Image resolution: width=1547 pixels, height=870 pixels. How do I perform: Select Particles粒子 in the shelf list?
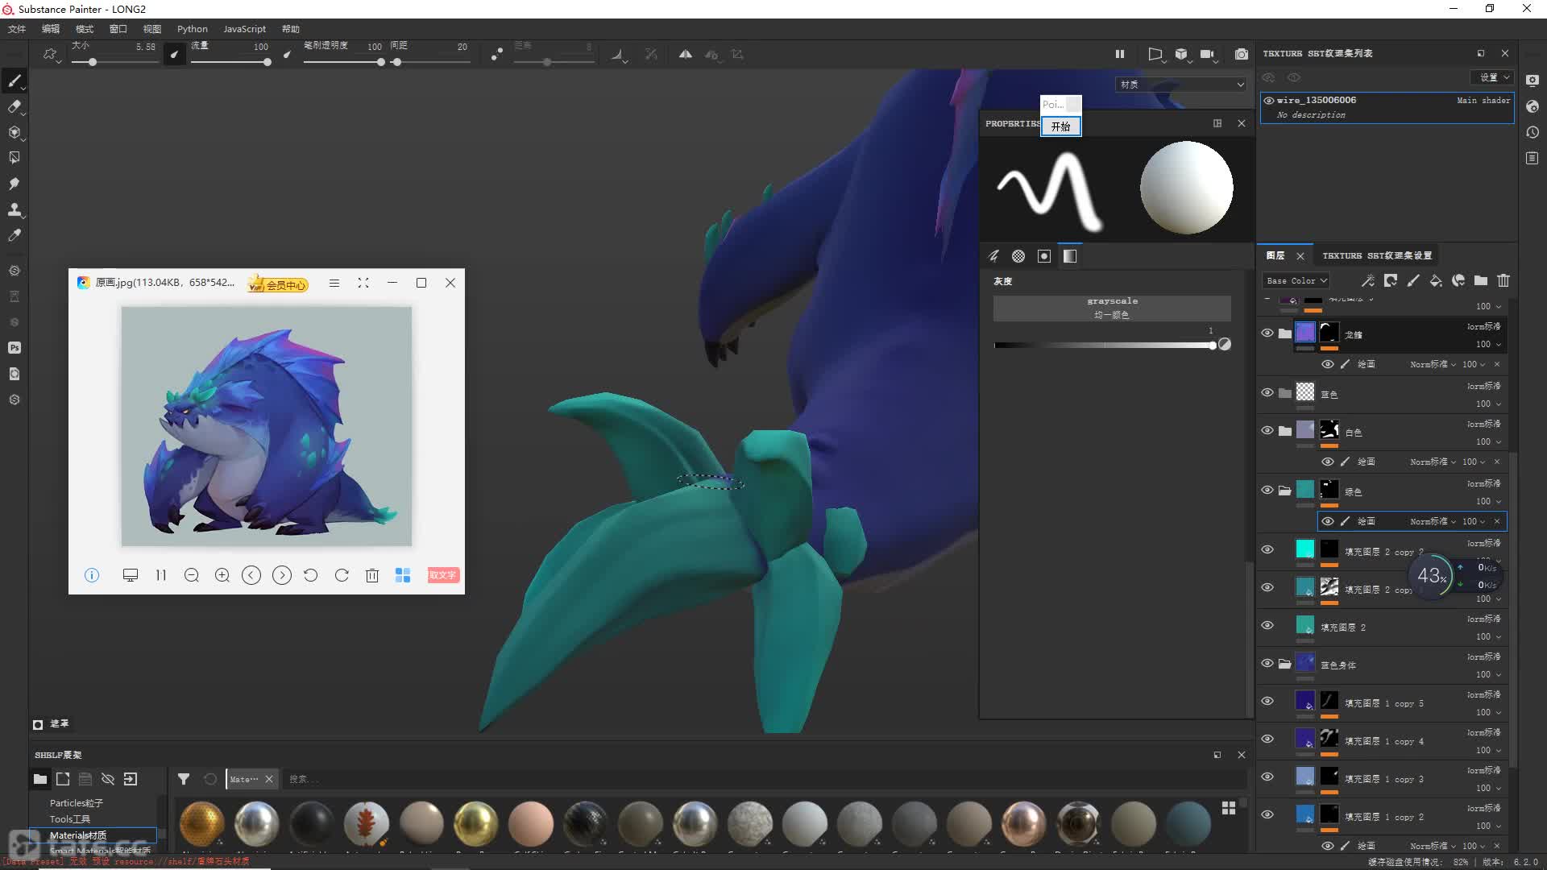click(77, 803)
